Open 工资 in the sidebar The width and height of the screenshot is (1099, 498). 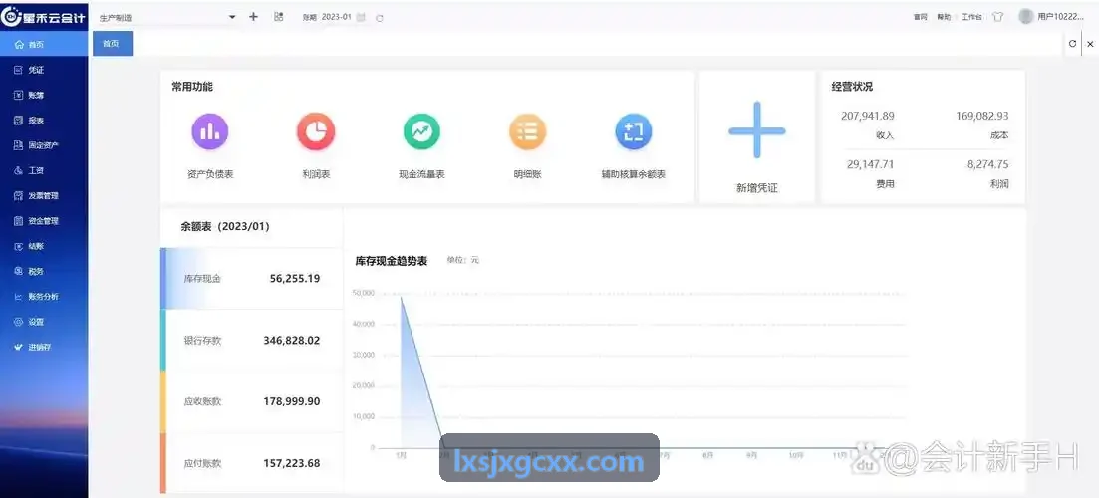click(44, 171)
